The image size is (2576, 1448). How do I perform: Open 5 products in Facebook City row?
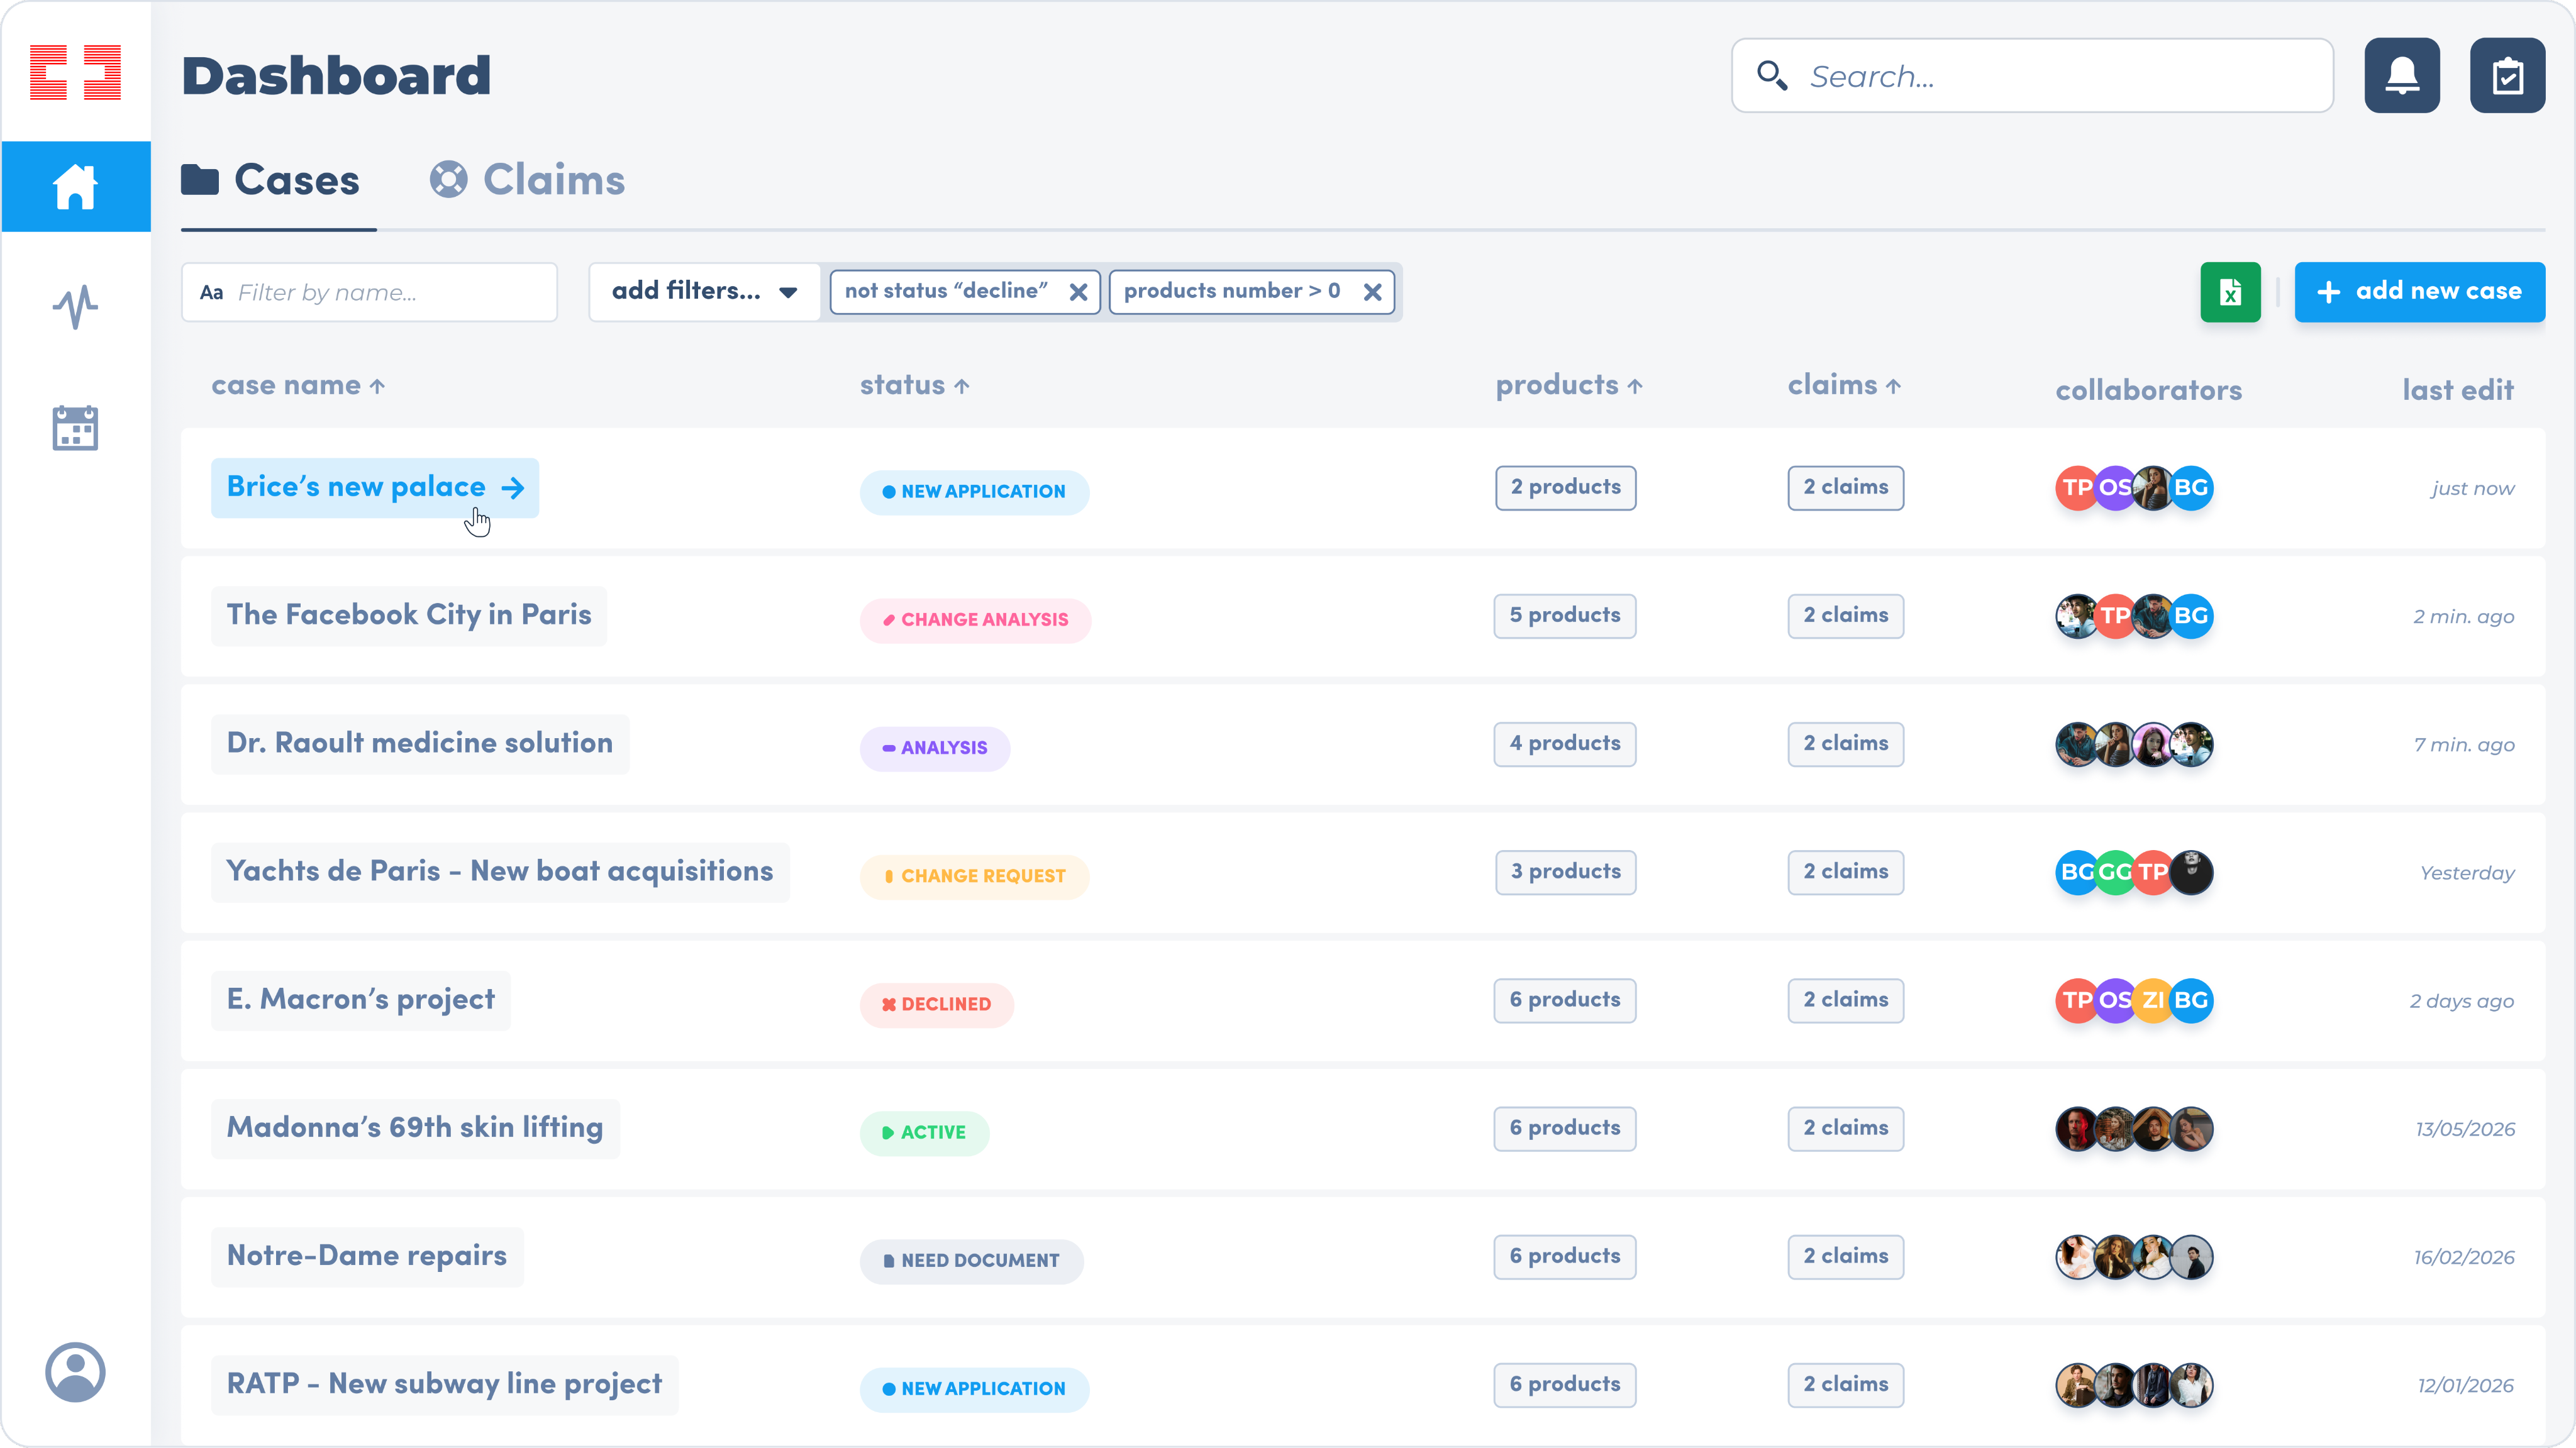tap(1565, 616)
